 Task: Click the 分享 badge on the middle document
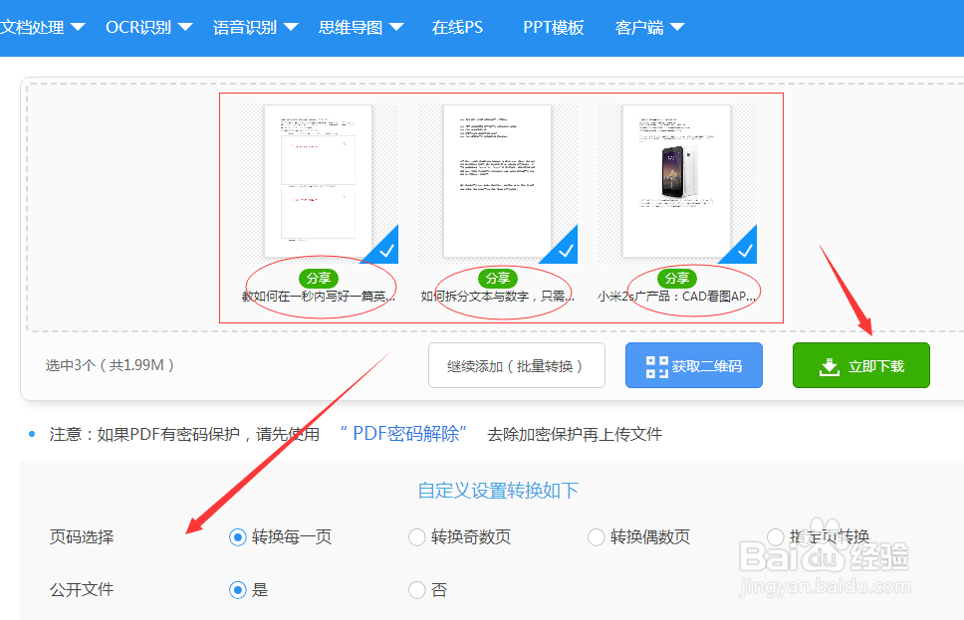(x=497, y=279)
